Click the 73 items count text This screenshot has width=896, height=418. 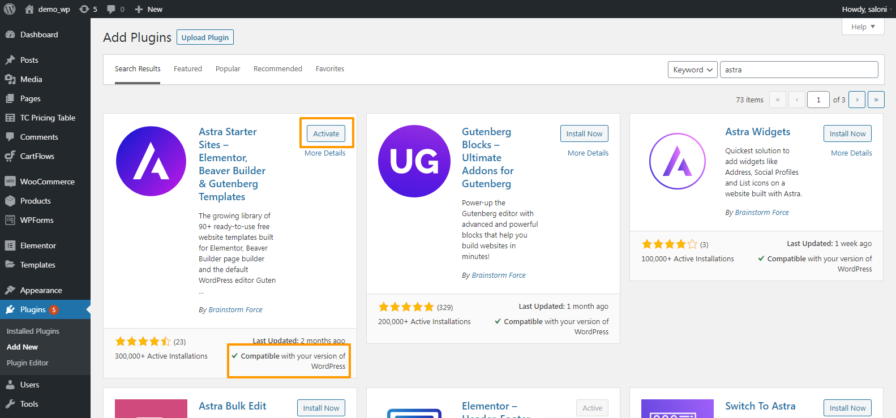pyautogui.click(x=749, y=100)
